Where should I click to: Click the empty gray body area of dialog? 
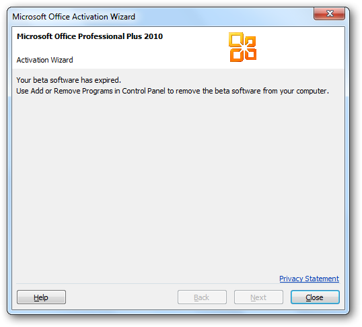tap(178, 185)
